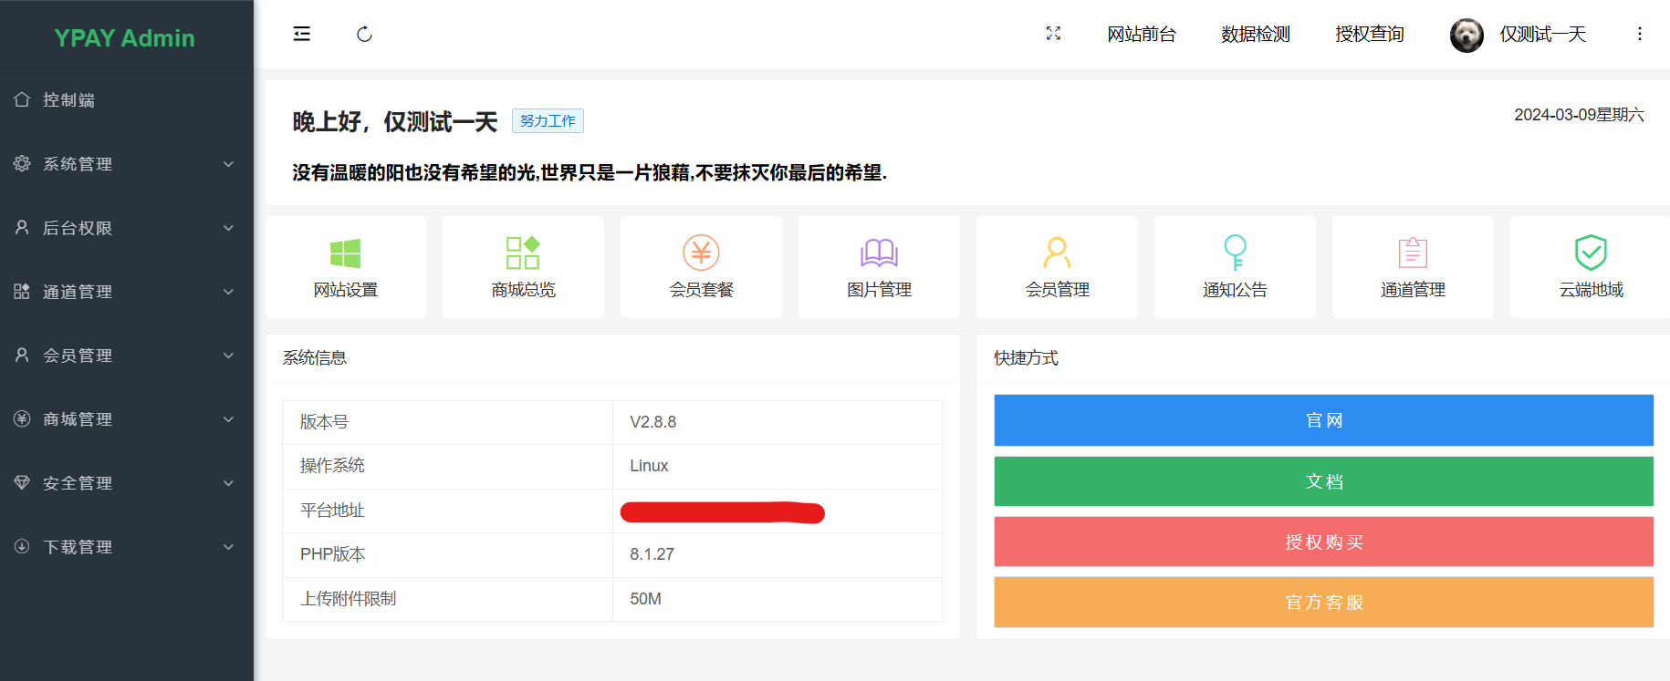Select 系统管理 sidebar menu label
The height and width of the screenshot is (681, 1670).
tap(78, 164)
